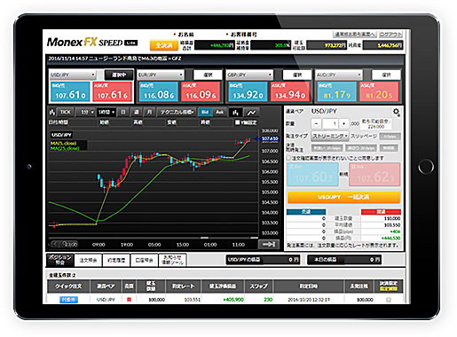457x337 pixels.
Task: Click the chart back arrow near 23:00
Action: [x=55, y=244]
